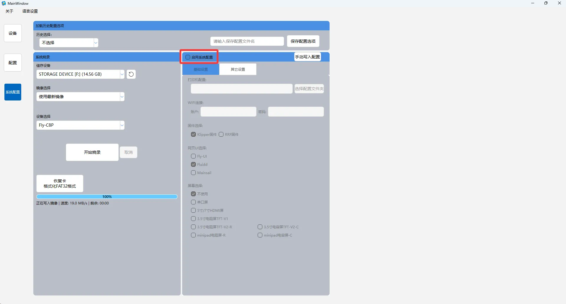Enable the 启用系统配置 checkbox
Screen dimensions: 566x304
point(188,57)
